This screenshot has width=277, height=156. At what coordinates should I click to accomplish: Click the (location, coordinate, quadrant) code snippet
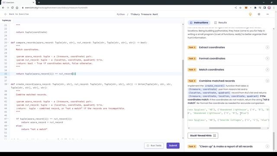209,93
